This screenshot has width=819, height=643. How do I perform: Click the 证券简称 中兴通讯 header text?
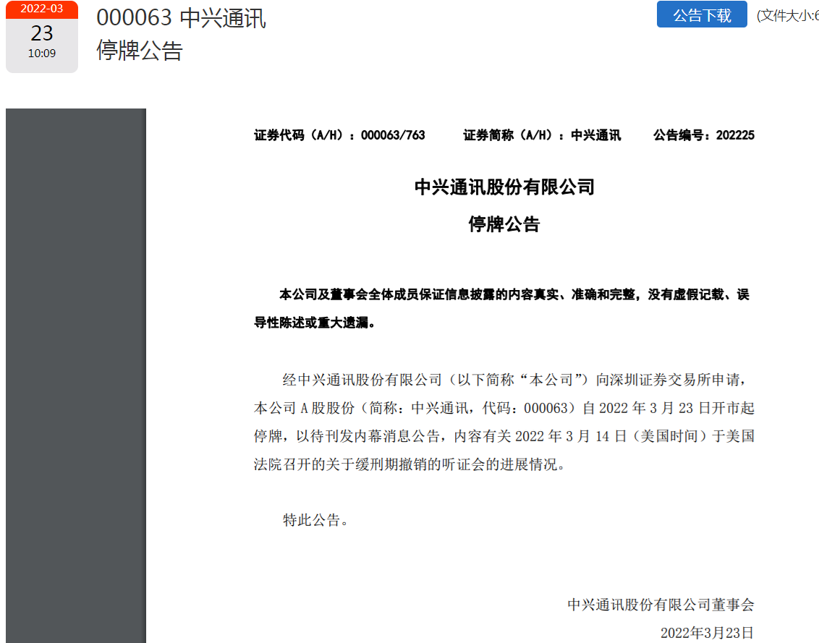(542, 135)
